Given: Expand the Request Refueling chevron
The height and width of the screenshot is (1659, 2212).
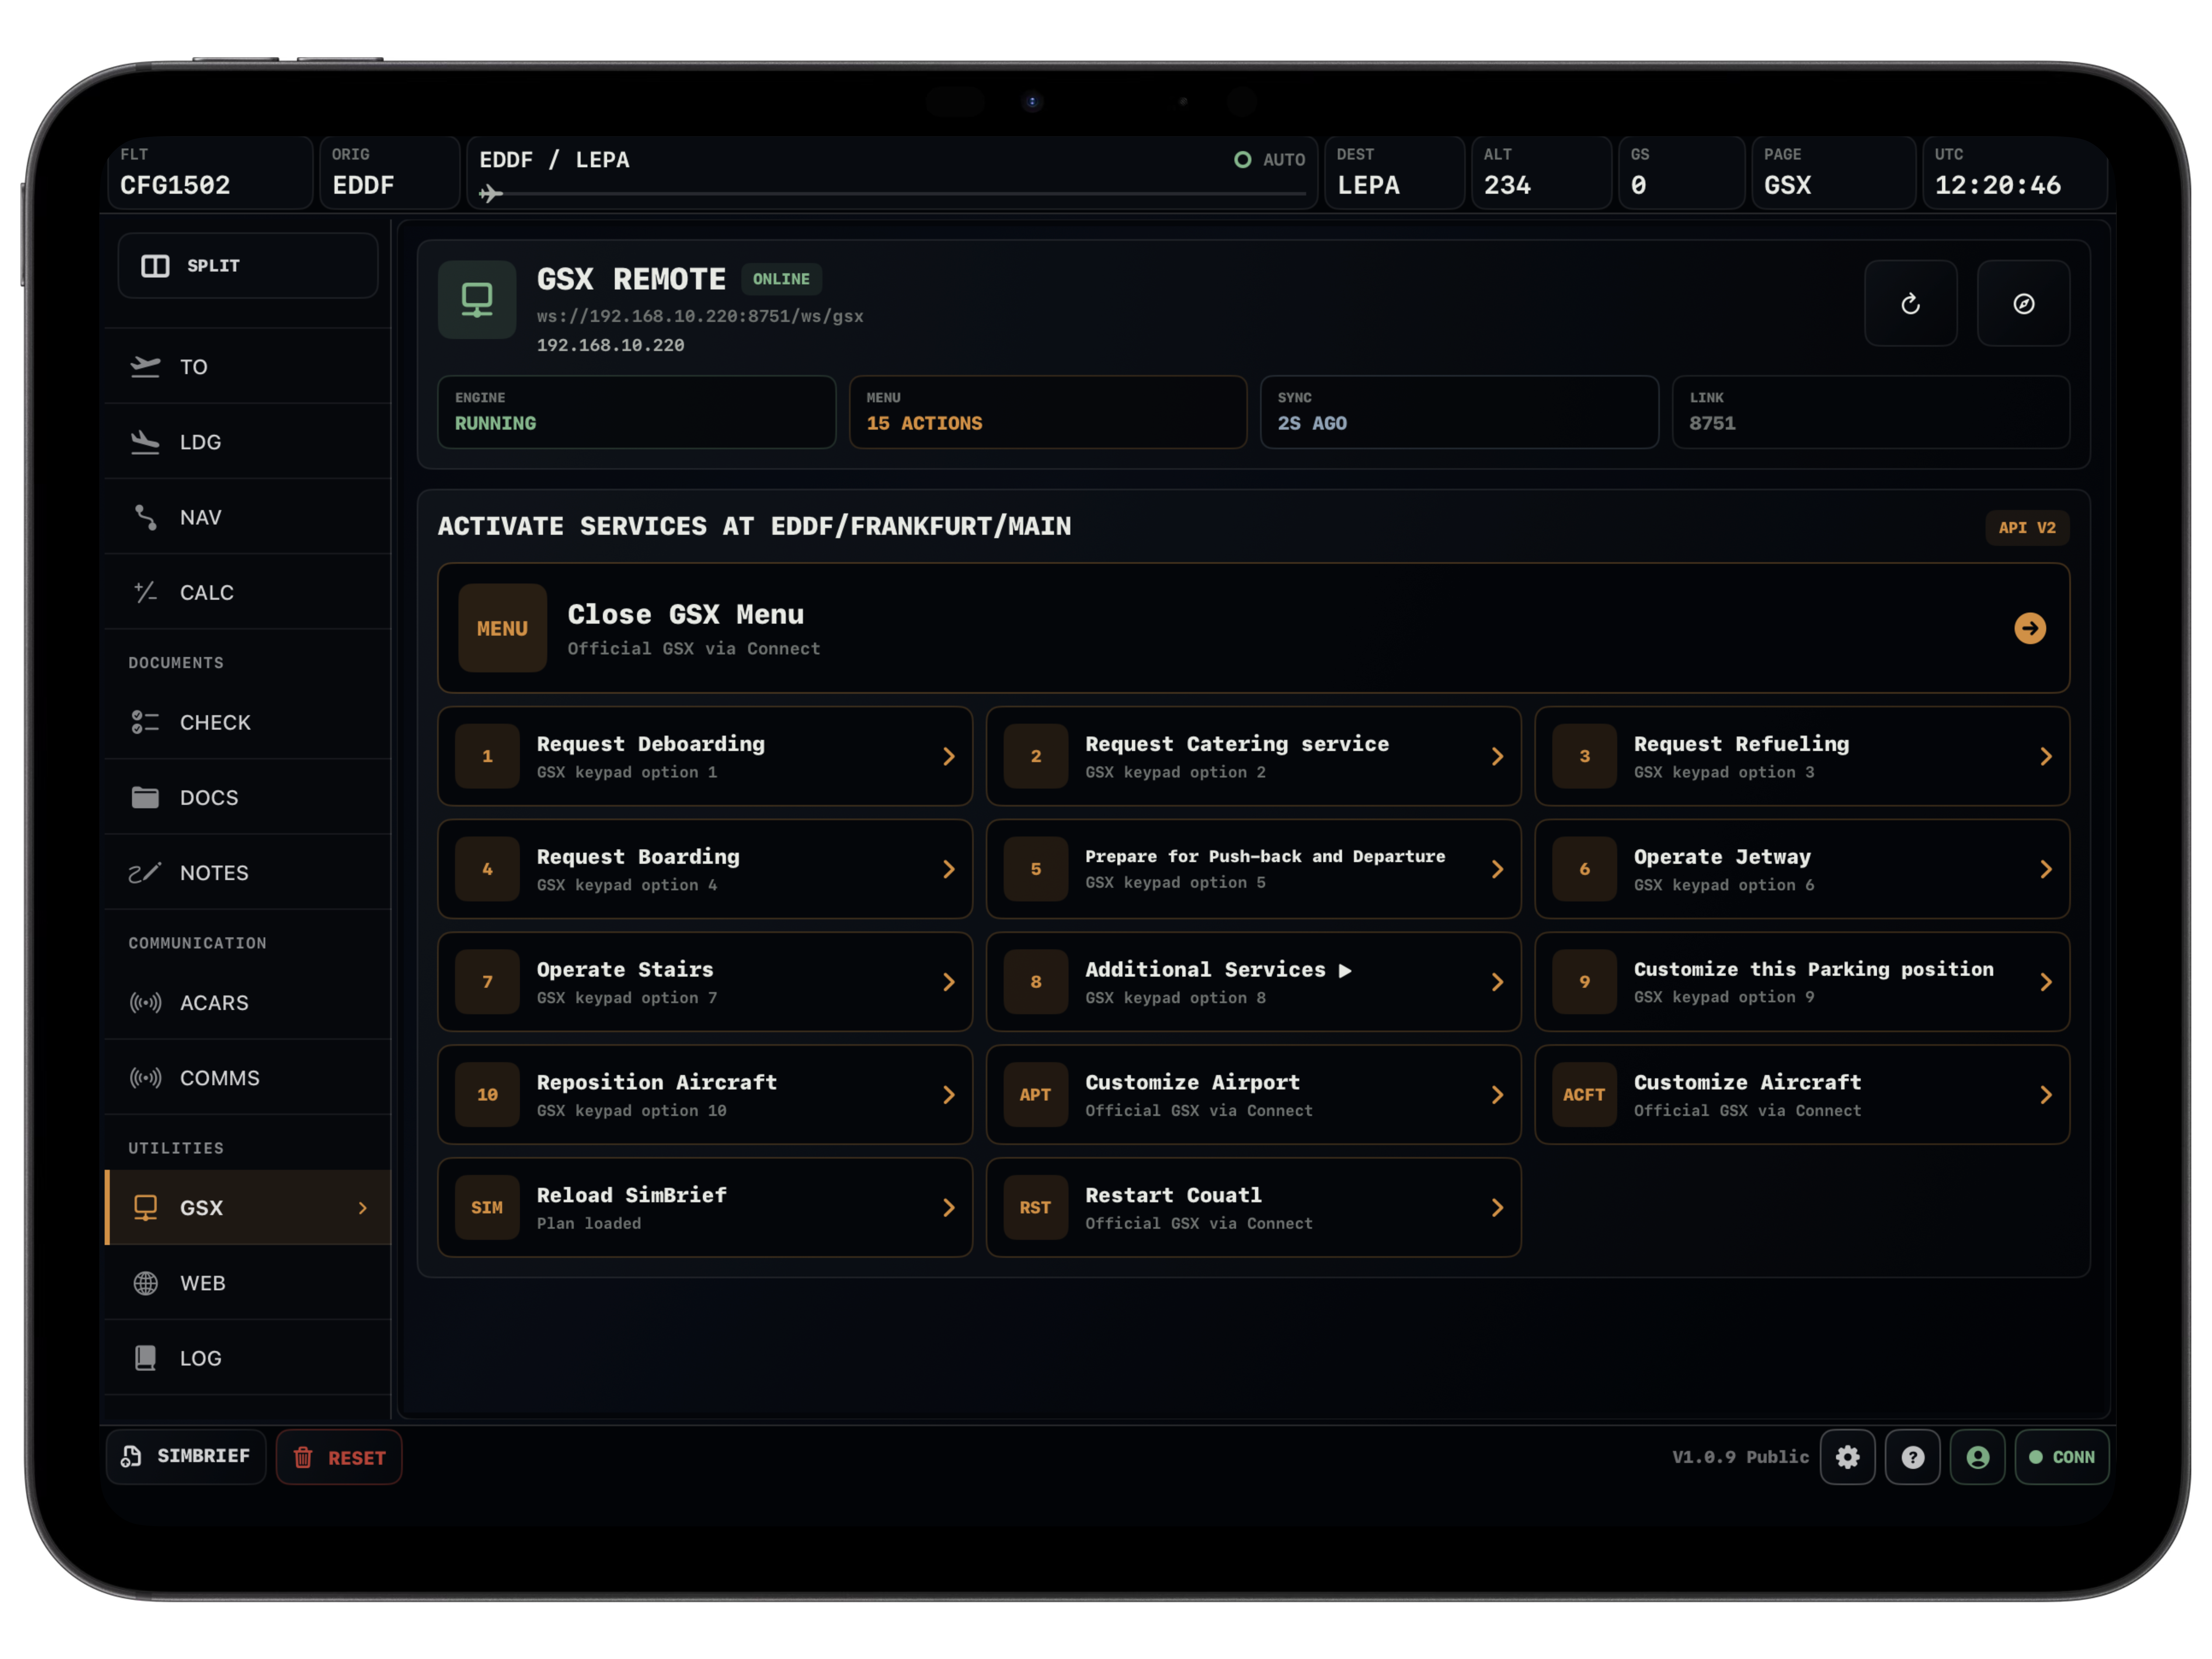Looking at the screenshot, I should (x=2046, y=757).
